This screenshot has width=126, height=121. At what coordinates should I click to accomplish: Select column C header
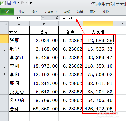pos(71,24)
